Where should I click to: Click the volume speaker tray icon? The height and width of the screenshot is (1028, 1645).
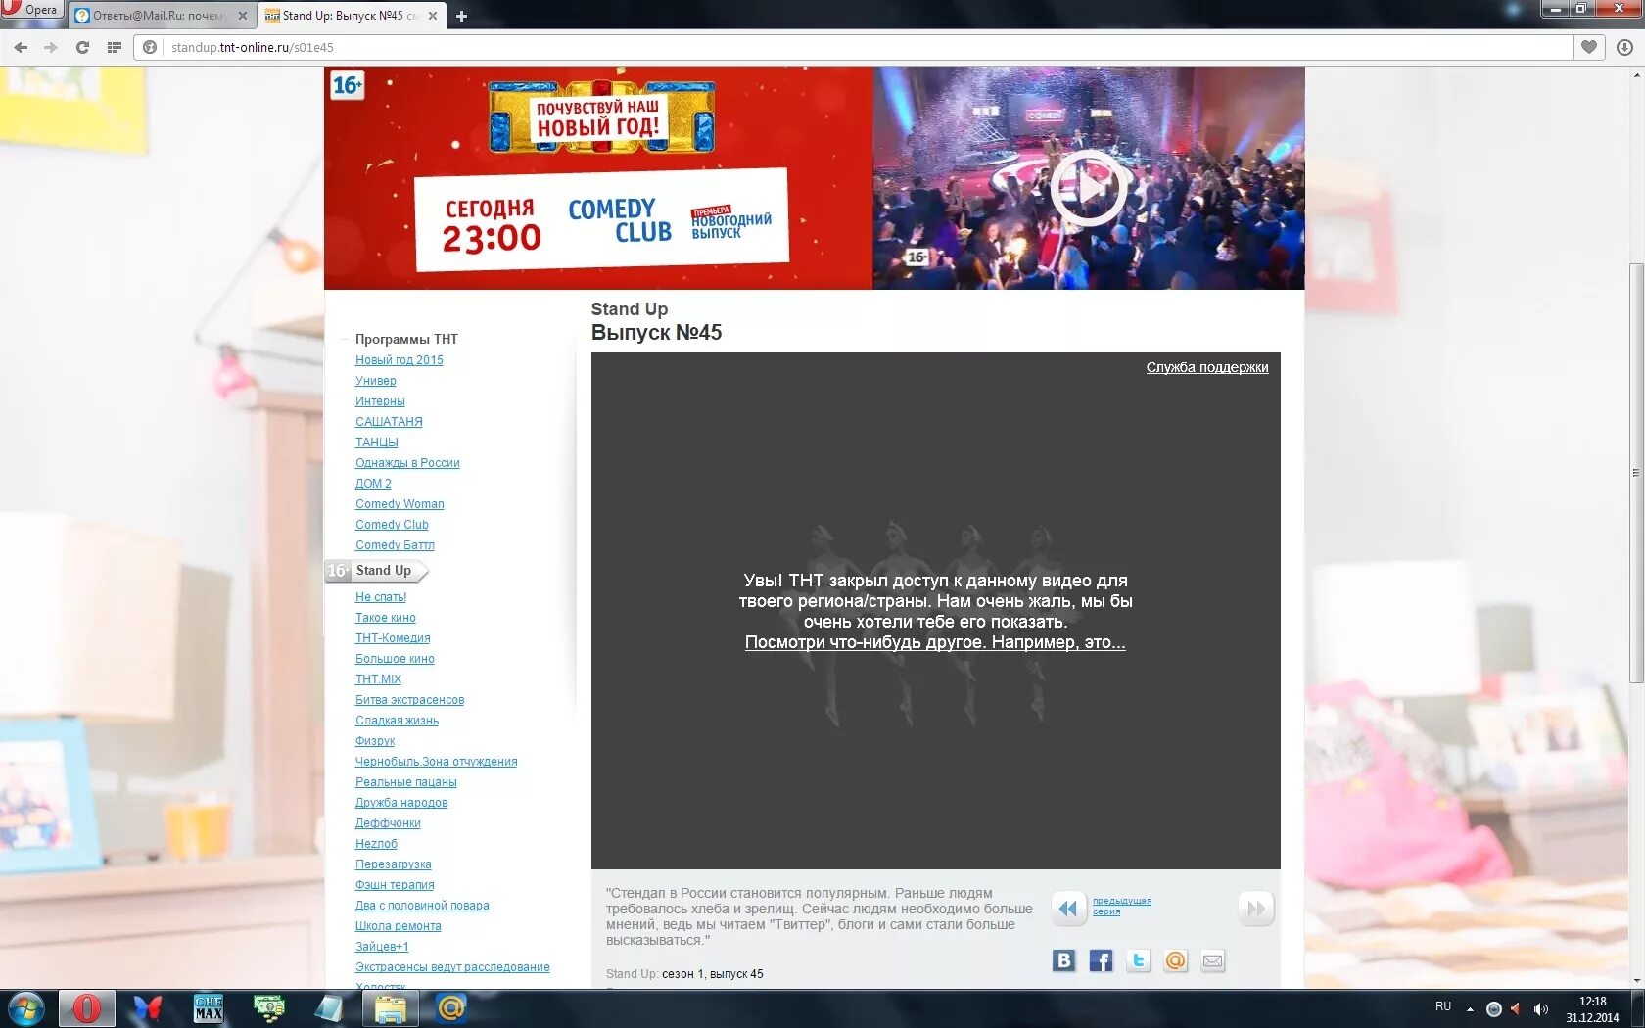(1540, 1009)
